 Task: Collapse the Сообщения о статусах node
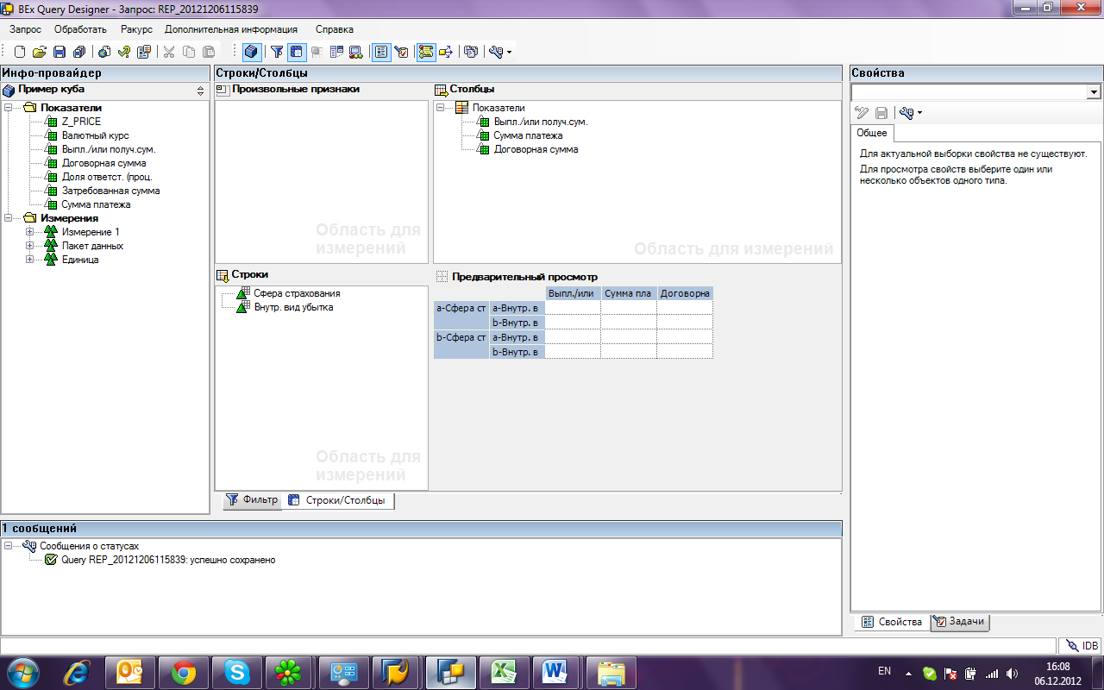(x=9, y=546)
